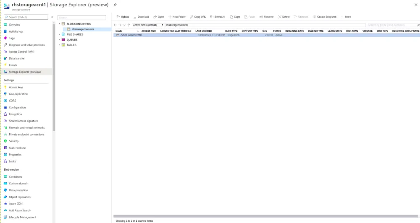Click the rhstoragecontainer path field
Viewport: 420px width, 223px height.
point(265,25)
